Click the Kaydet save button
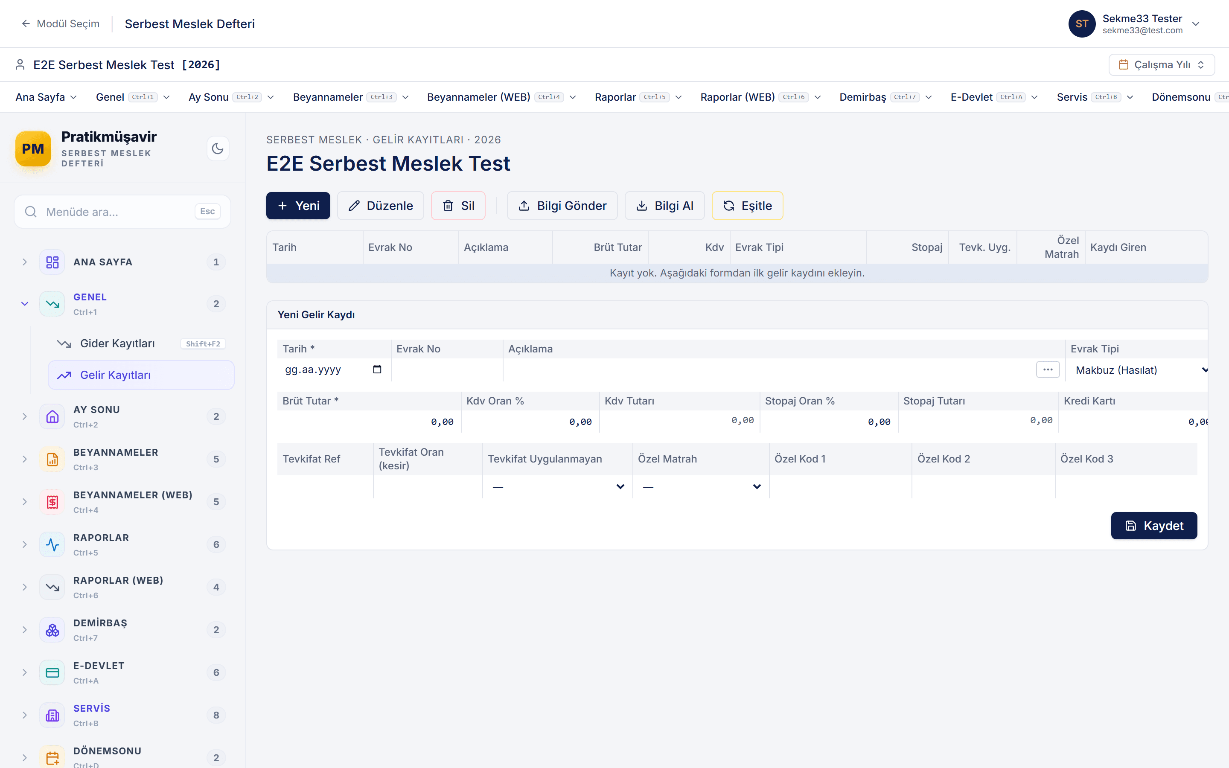Image resolution: width=1229 pixels, height=768 pixels. [1154, 525]
